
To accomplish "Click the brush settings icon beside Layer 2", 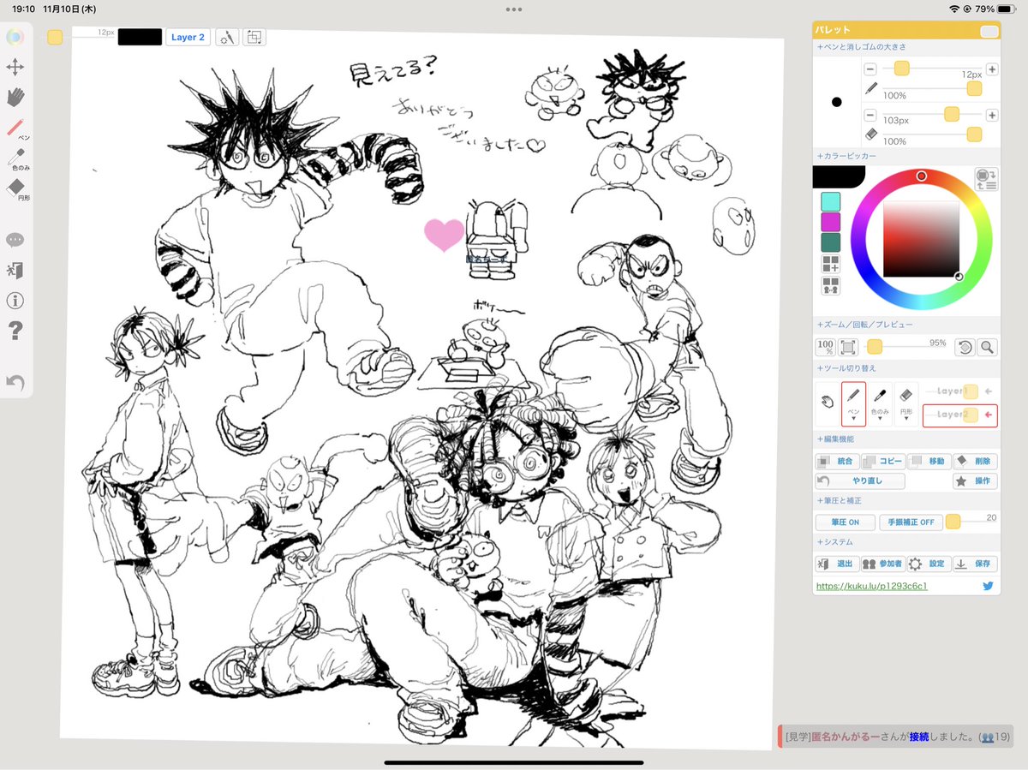I will [x=226, y=37].
